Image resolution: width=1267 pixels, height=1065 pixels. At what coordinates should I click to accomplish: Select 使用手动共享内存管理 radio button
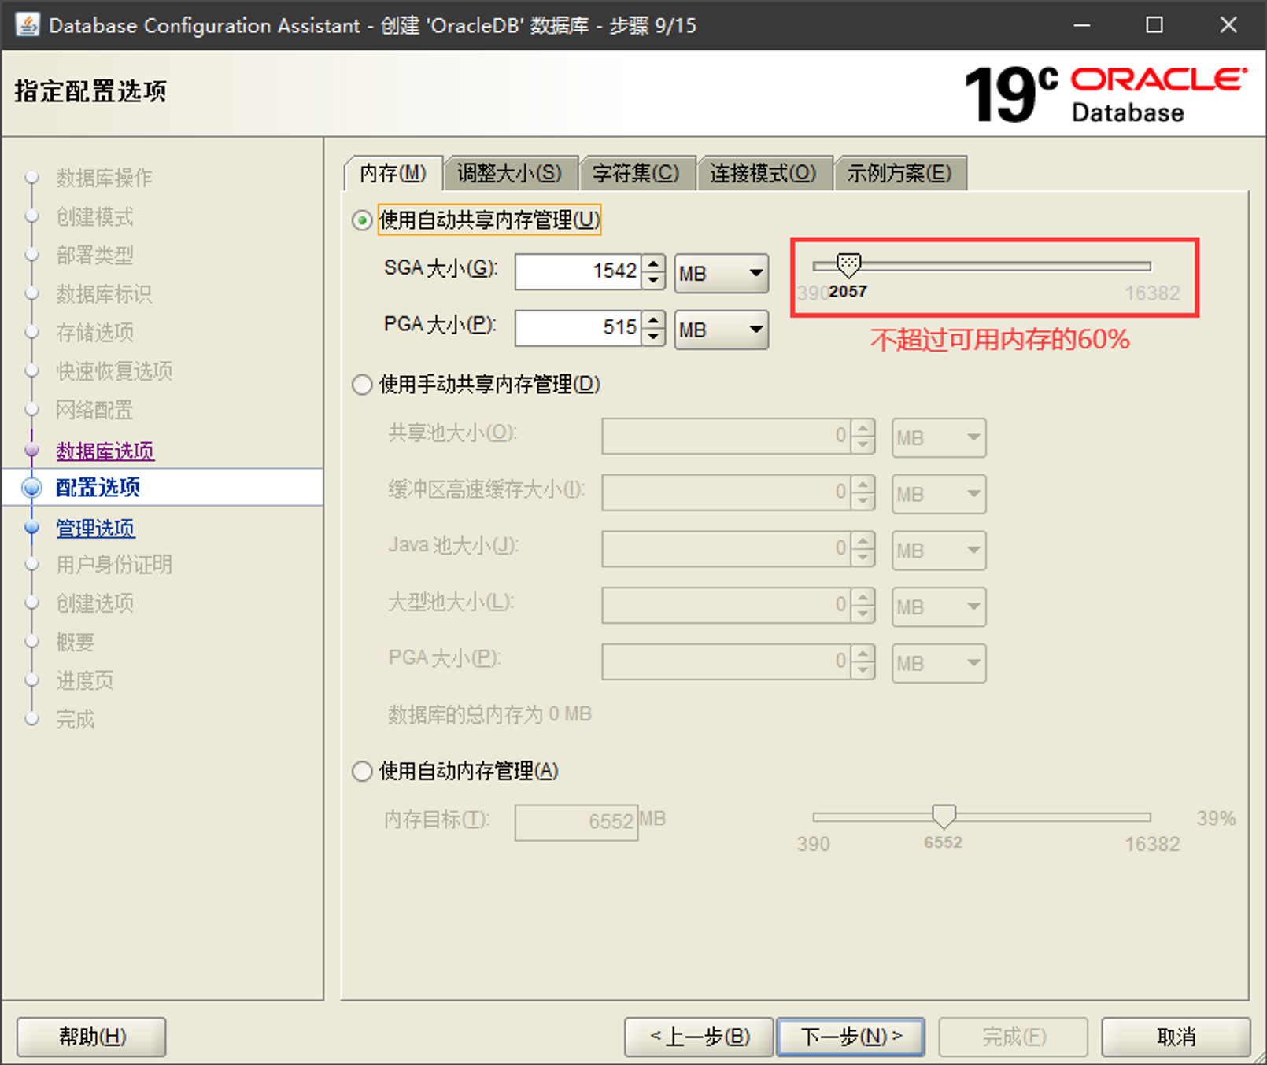coord(362,385)
